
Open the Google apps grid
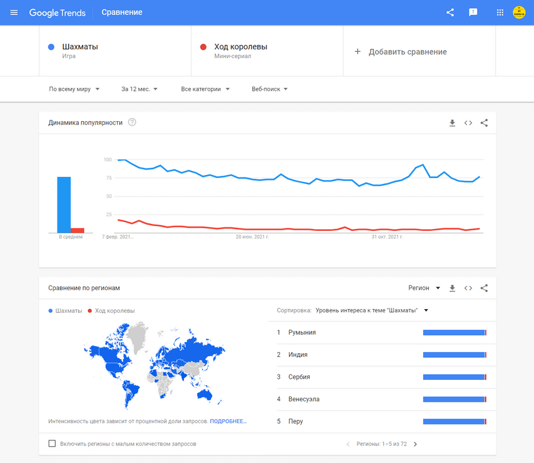[500, 12]
